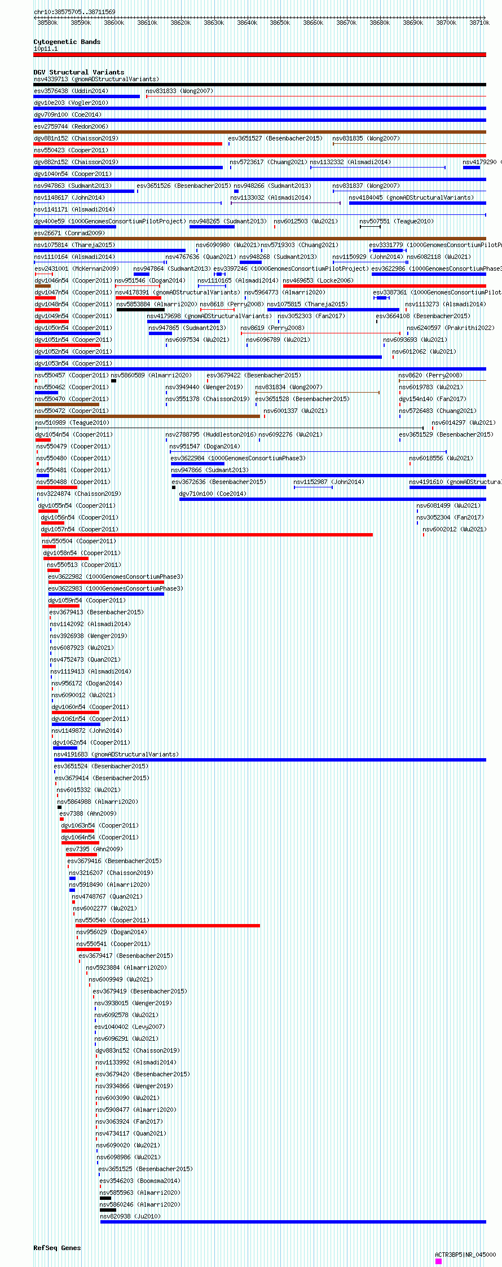Click the magenta ACTR3BP5 gene glyph
Screen dimensions: 502x1267
click(439, 1261)
